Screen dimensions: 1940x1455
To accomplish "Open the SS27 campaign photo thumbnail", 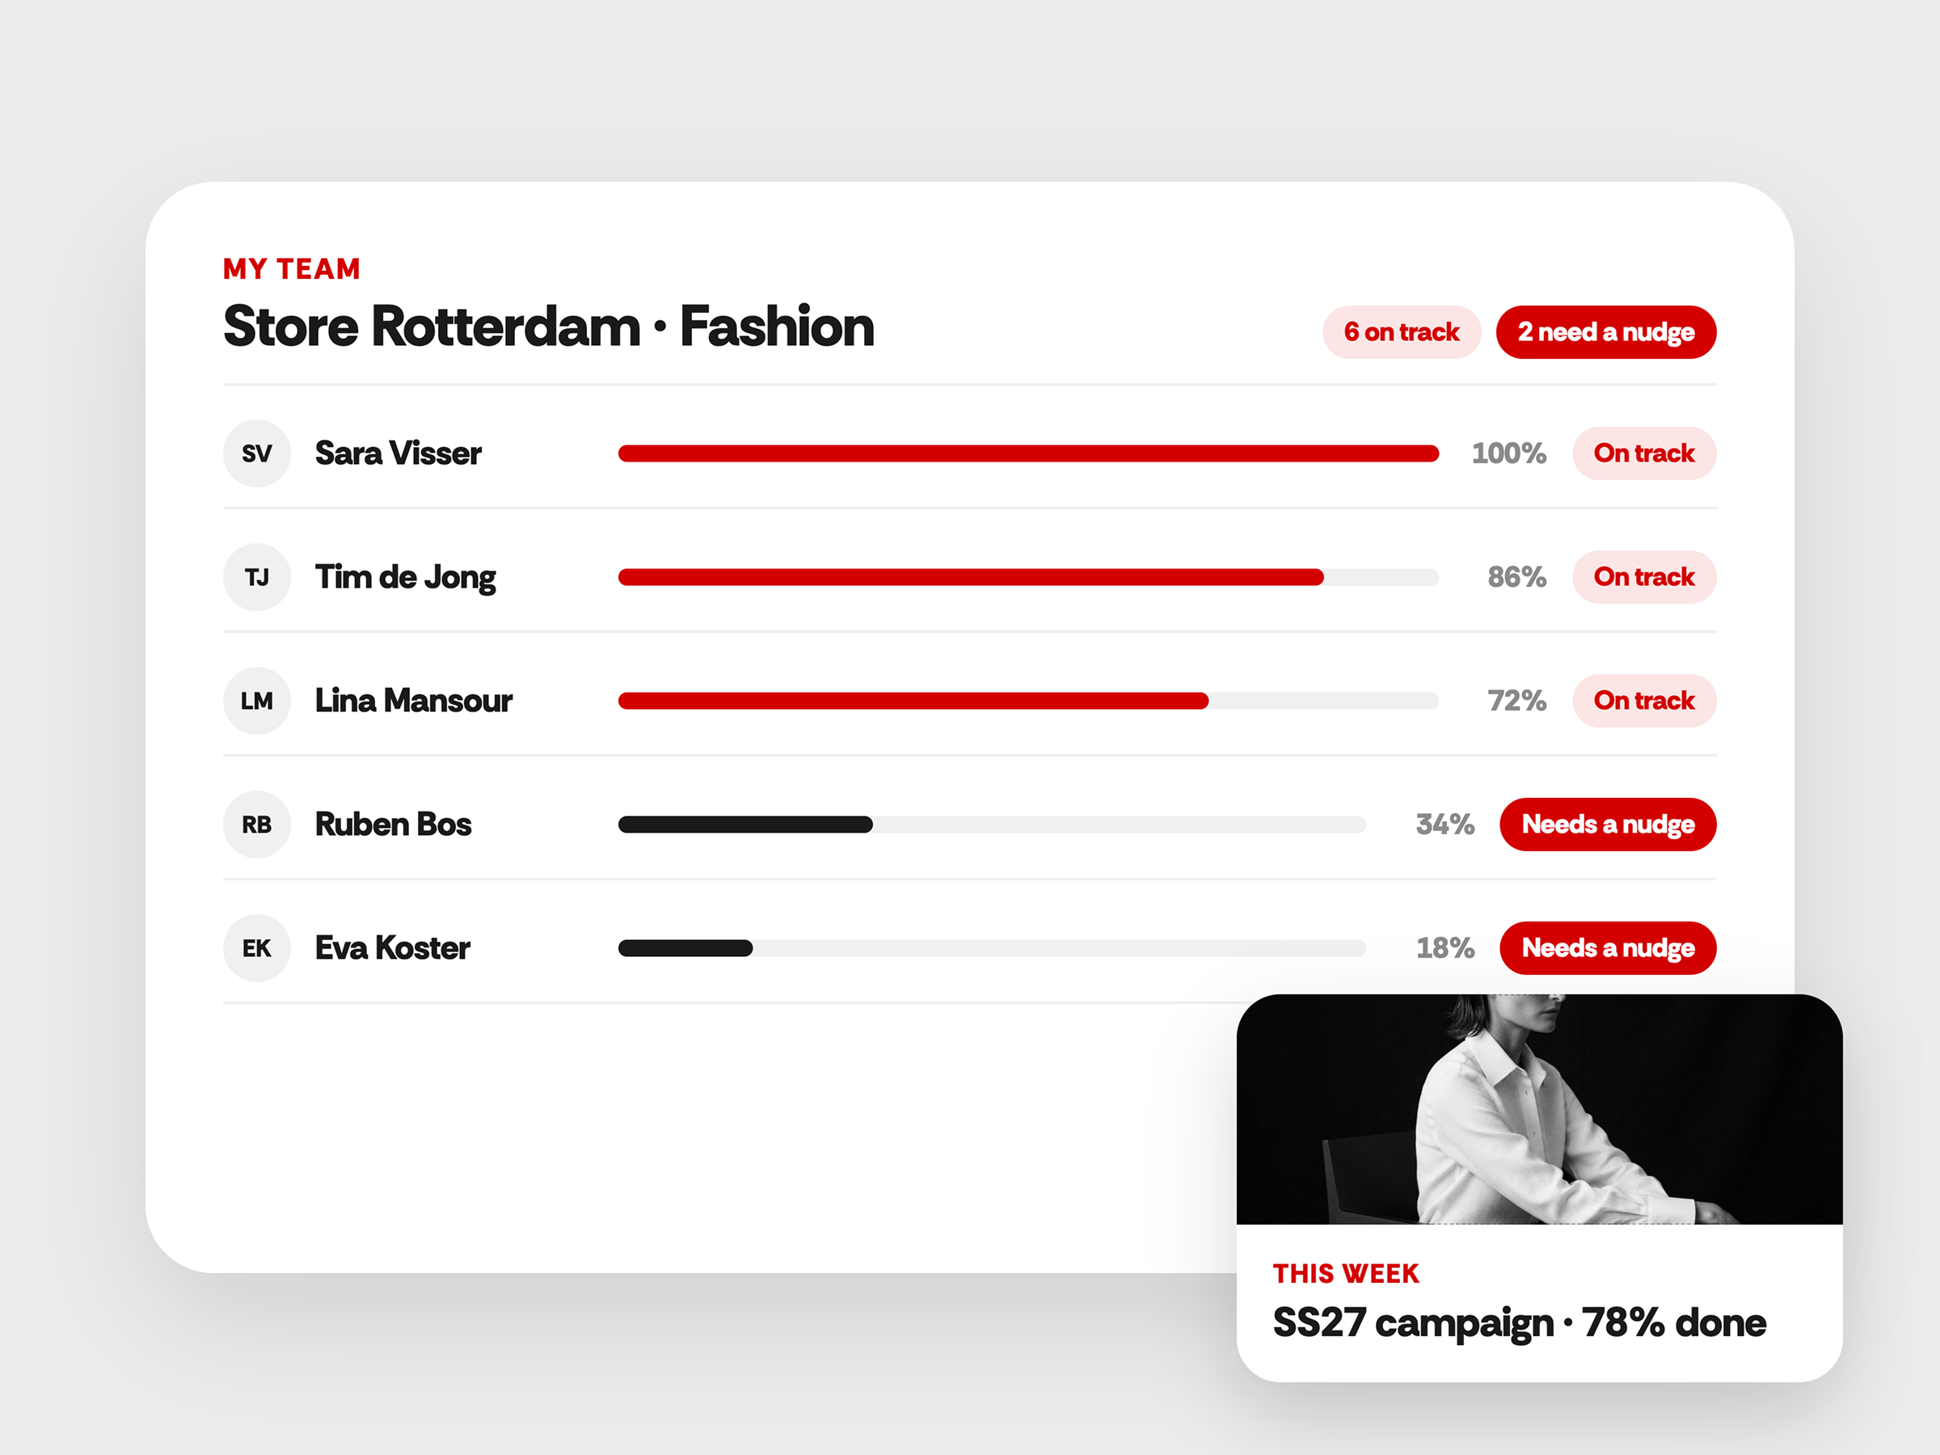I will coord(1539,1110).
